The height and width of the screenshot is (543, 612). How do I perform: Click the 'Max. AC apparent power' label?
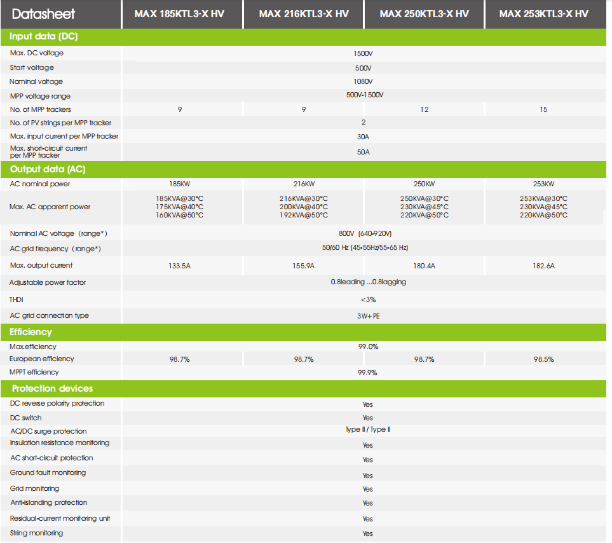(x=50, y=207)
